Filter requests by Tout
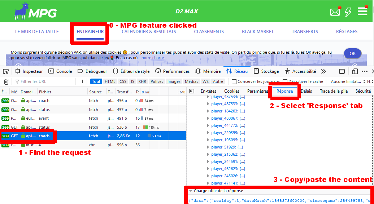 pyautogui.click(x=96, y=81)
